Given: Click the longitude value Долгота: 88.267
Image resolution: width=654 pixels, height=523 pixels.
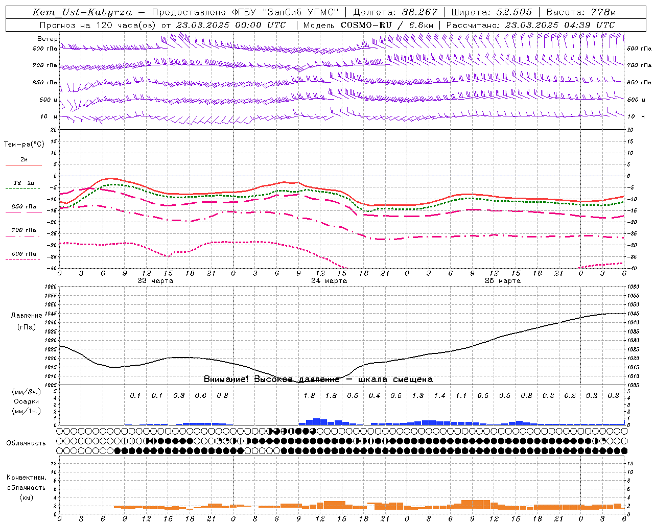Looking at the screenshot, I should (395, 12).
